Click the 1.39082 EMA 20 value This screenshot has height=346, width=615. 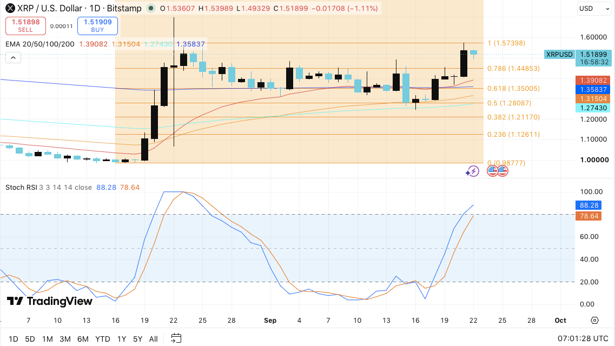tap(94, 44)
